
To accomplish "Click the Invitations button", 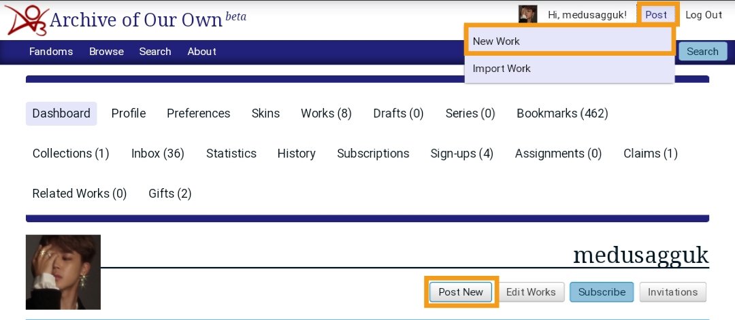I will tap(672, 292).
